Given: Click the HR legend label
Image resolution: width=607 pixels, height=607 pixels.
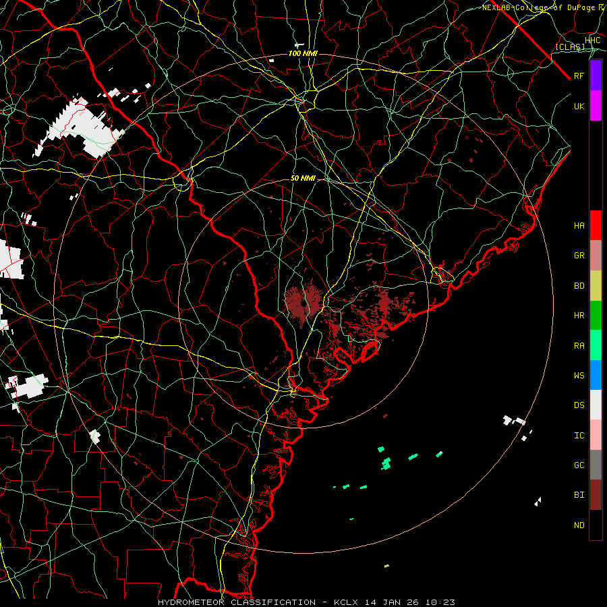Looking at the screenshot, I should 579,316.
